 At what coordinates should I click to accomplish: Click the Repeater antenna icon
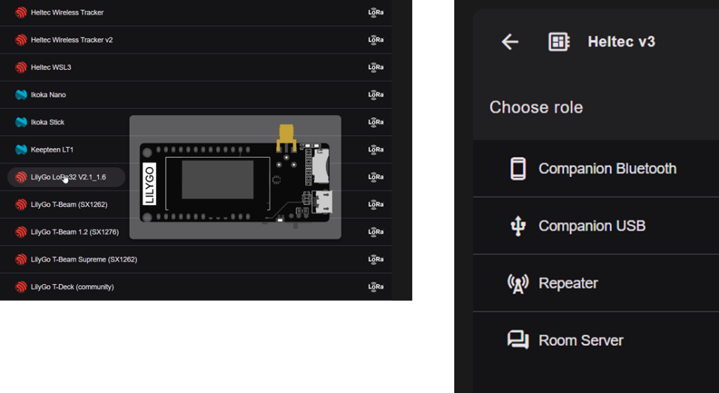(x=517, y=284)
